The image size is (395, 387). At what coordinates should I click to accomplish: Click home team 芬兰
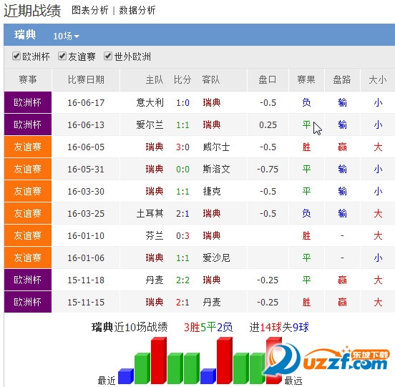point(155,235)
